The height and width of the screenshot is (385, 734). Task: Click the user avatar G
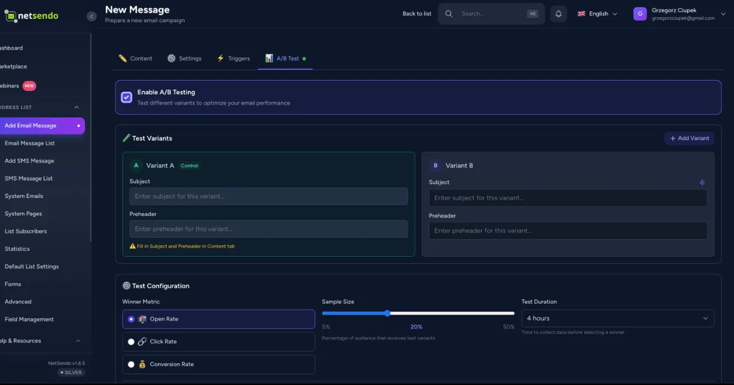pos(640,14)
